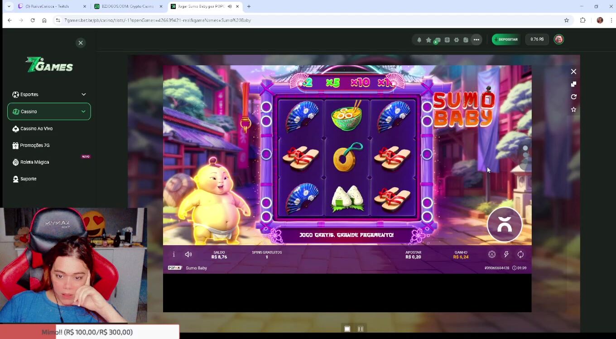This screenshot has height=339, width=616.
Task: View site information icon in address bar
Action: [x=58, y=20]
